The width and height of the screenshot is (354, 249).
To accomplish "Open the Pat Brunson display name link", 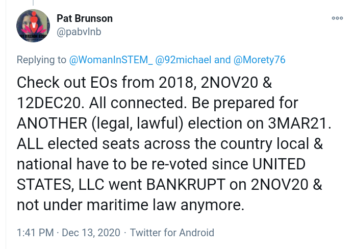I will pos(84,18).
